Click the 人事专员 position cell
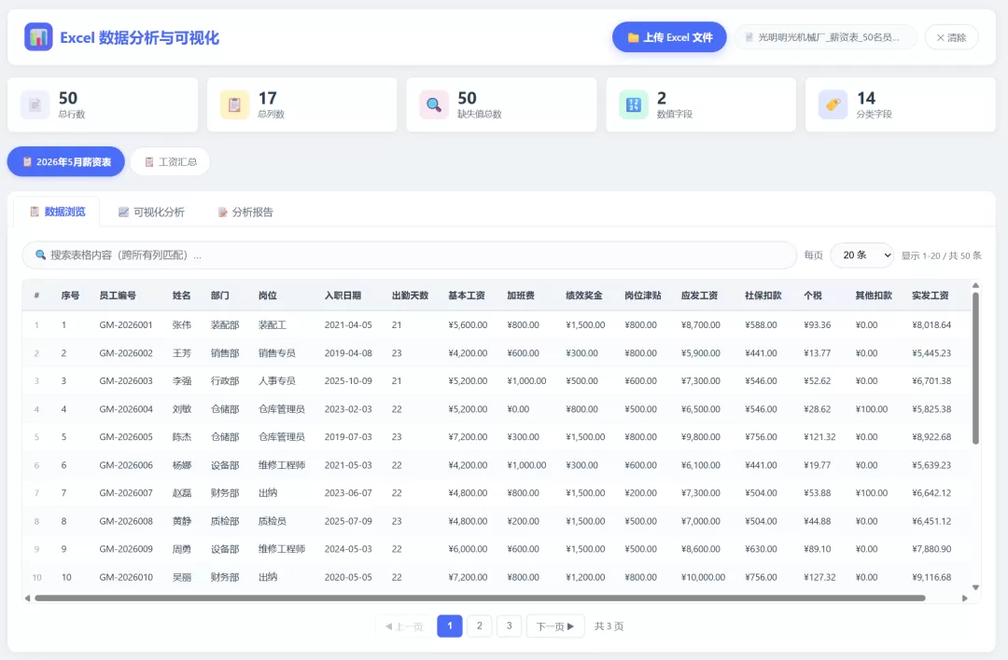 pyautogui.click(x=277, y=380)
